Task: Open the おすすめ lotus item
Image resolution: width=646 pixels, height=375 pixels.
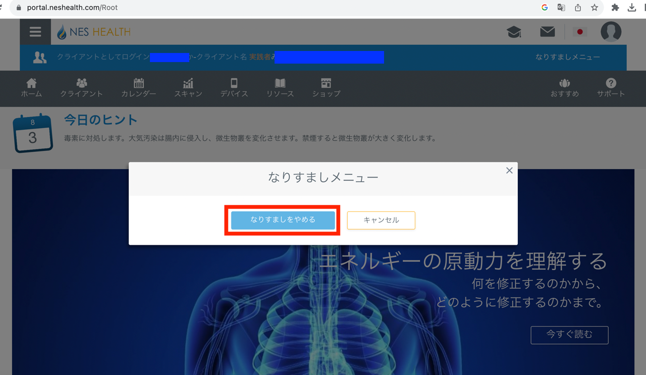Action: (565, 88)
